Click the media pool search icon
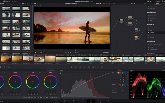Viewport: 165px width, 103px height. (28, 4)
